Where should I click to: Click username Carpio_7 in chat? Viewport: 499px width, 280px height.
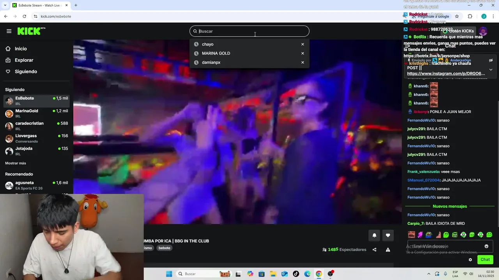pyautogui.click(x=416, y=224)
